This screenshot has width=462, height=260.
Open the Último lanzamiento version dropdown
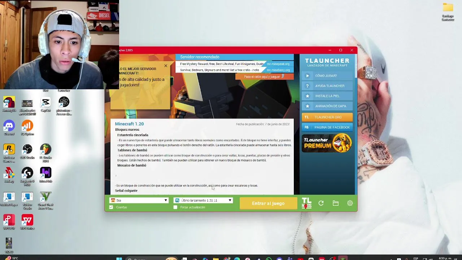tap(203, 200)
